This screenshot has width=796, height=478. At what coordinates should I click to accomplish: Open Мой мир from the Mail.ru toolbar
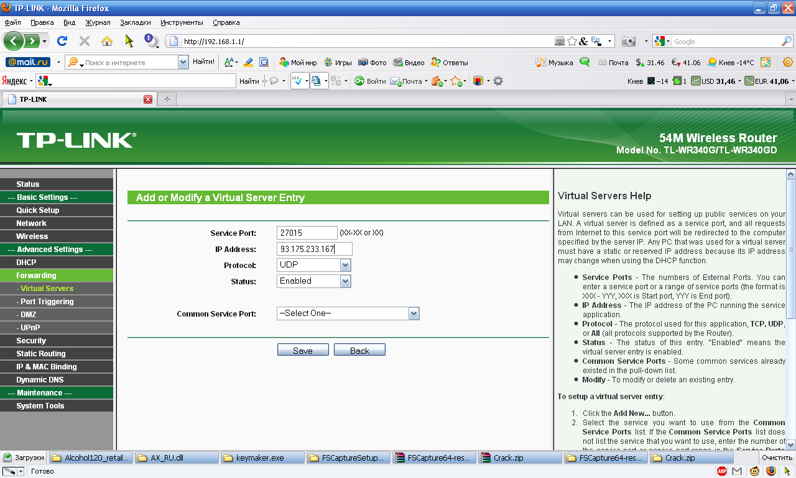(x=298, y=63)
